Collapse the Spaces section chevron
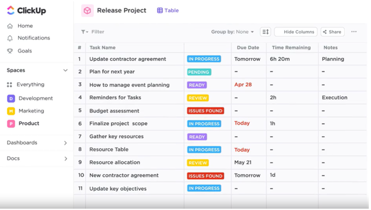 66,70
